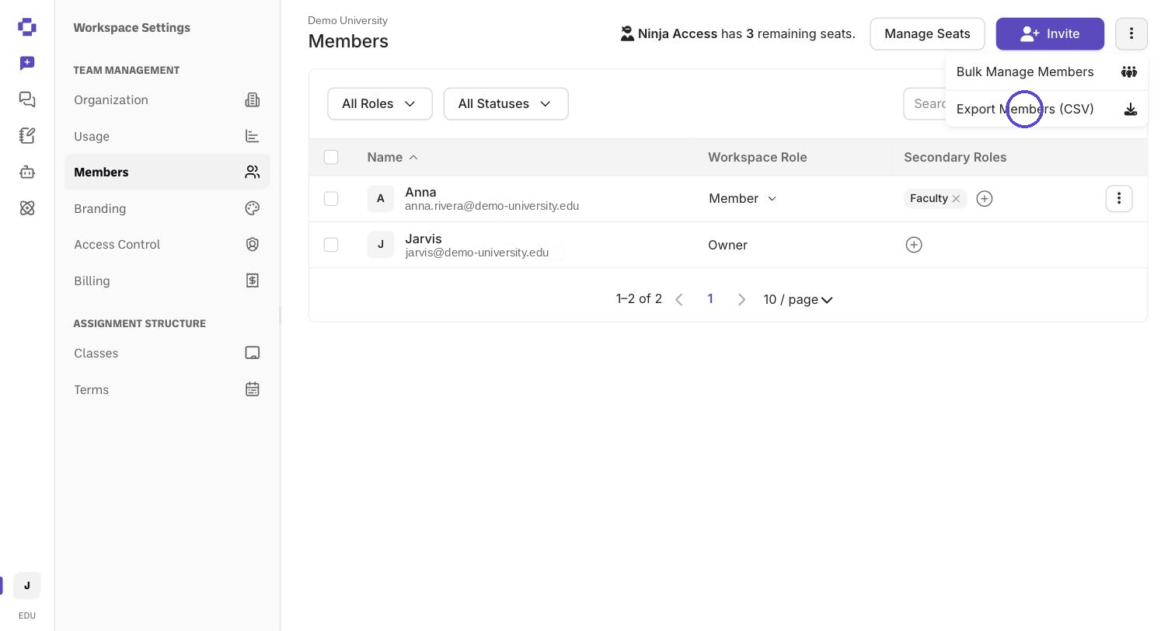
Task: Open the new chat icon in left rail
Action: (x=27, y=63)
